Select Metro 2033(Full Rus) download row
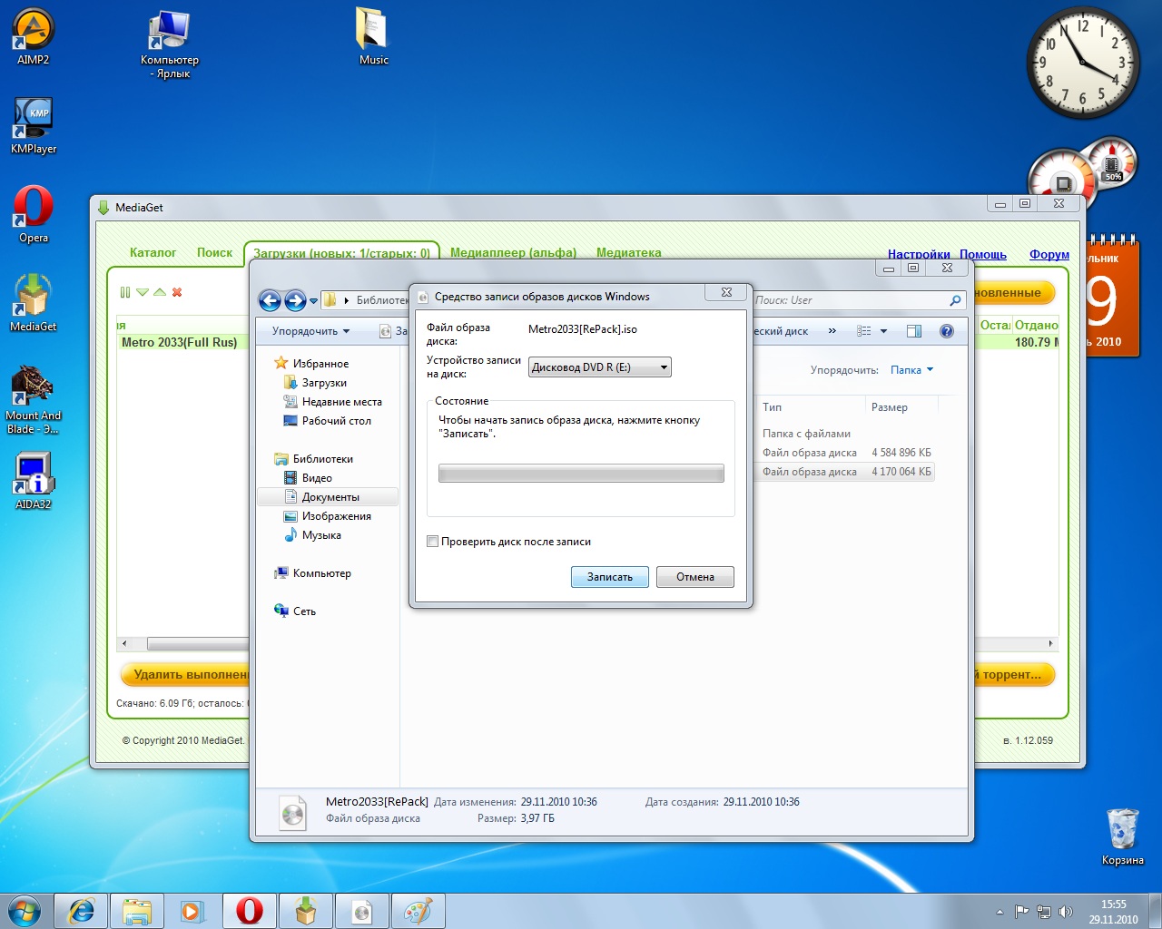The image size is (1162, 929). [182, 342]
